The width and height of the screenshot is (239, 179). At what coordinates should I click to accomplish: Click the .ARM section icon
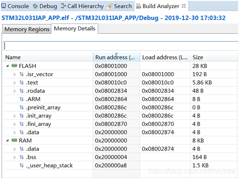coord(22,99)
